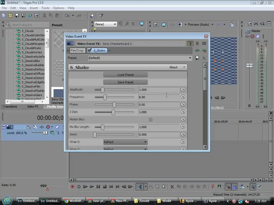The width and height of the screenshot is (274, 205).
Task: Click the Save icon in main toolbar
Action: click(x=17, y=15)
